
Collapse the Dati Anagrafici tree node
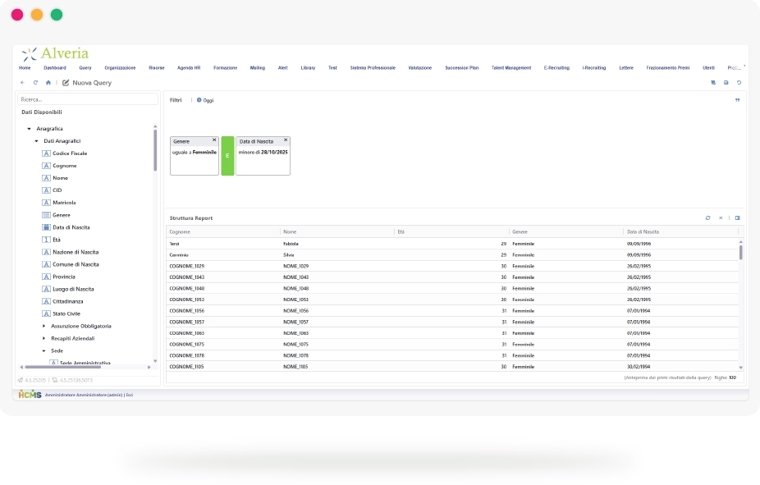click(36, 141)
